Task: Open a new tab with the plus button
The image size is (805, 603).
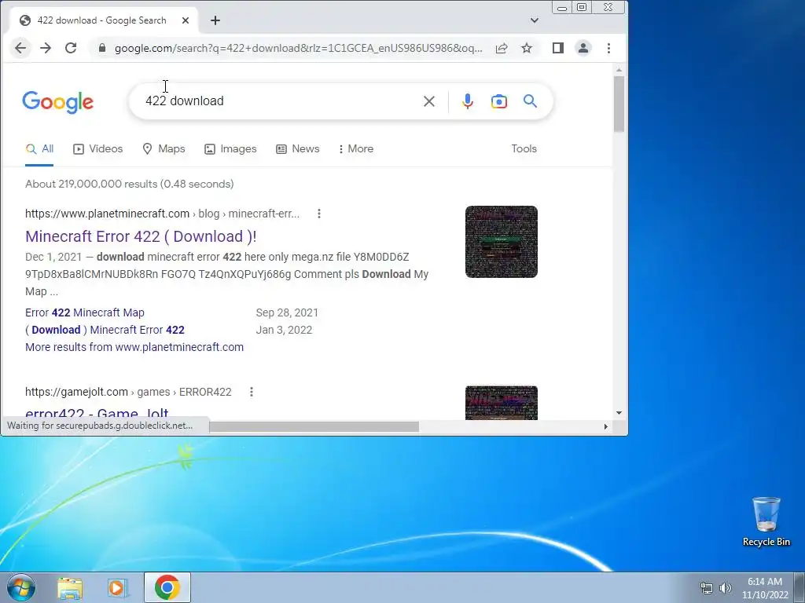Action: click(x=215, y=20)
